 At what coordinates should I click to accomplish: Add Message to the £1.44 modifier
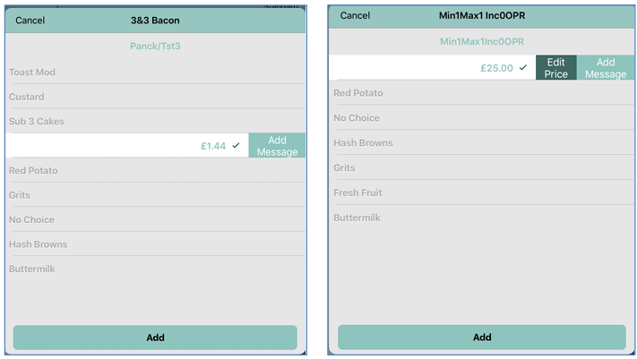click(277, 146)
